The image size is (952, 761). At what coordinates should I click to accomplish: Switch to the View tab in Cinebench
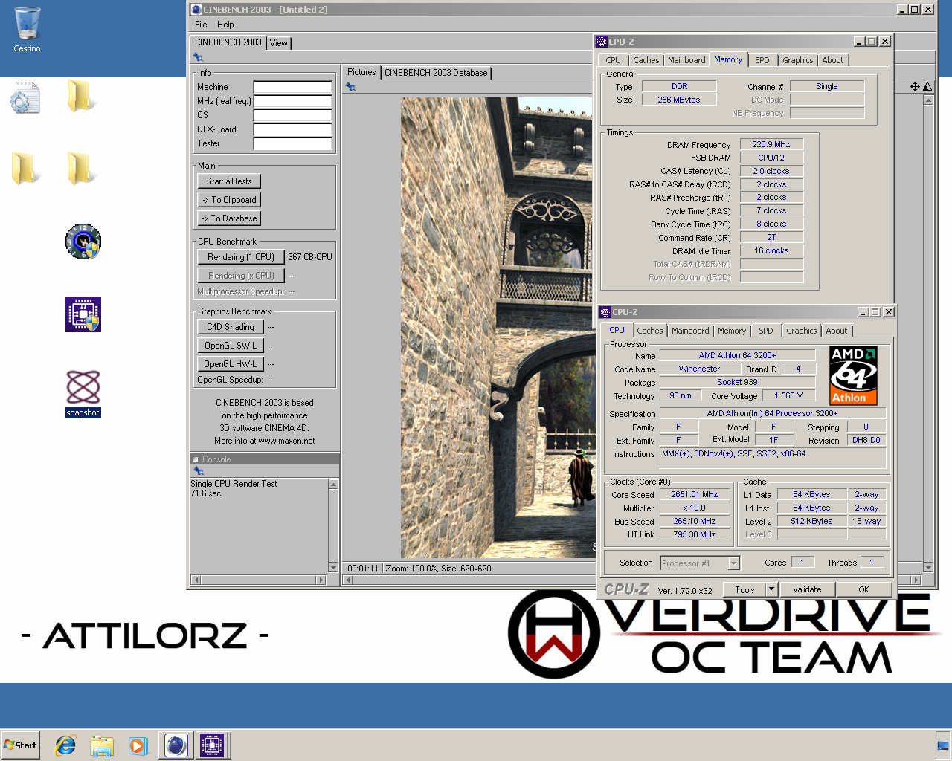point(279,43)
